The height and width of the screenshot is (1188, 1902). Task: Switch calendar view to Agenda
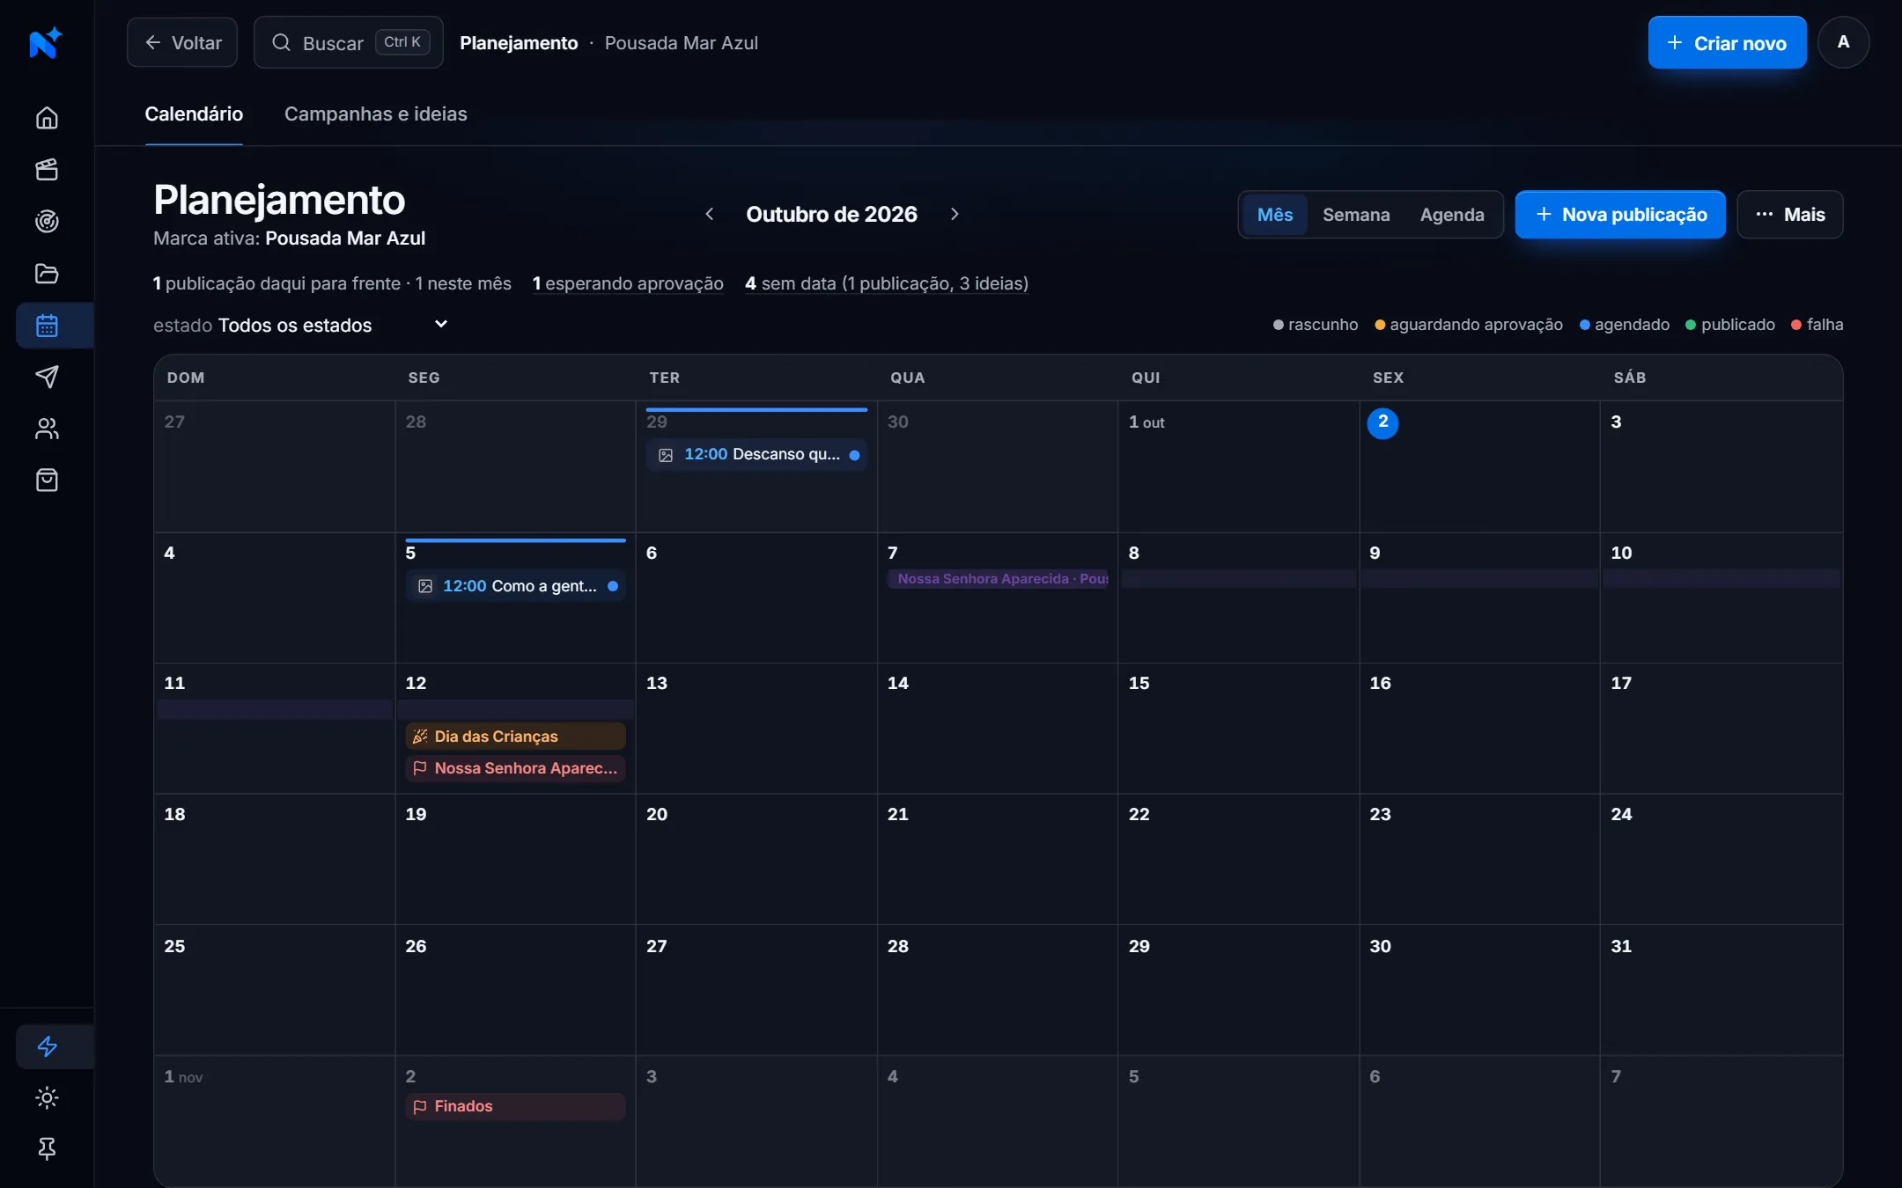(x=1452, y=215)
